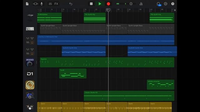Toggle the metronome
Viewport: 200px width, 112px height.
[141, 4]
